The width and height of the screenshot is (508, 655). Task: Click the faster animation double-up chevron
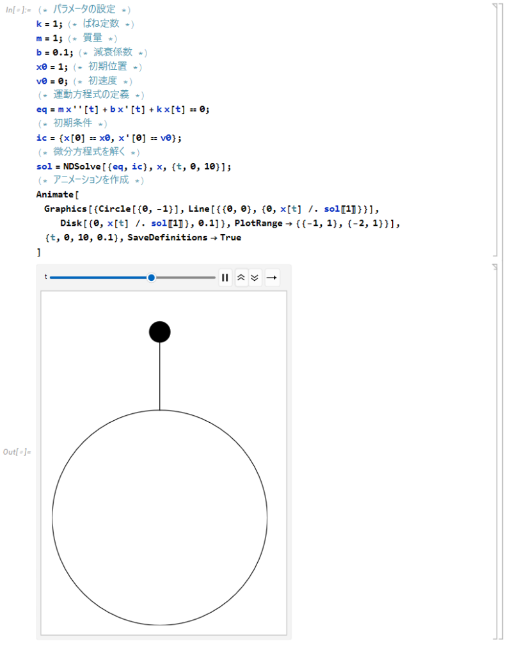click(x=241, y=278)
